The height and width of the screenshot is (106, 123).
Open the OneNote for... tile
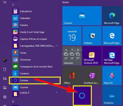(92, 76)
